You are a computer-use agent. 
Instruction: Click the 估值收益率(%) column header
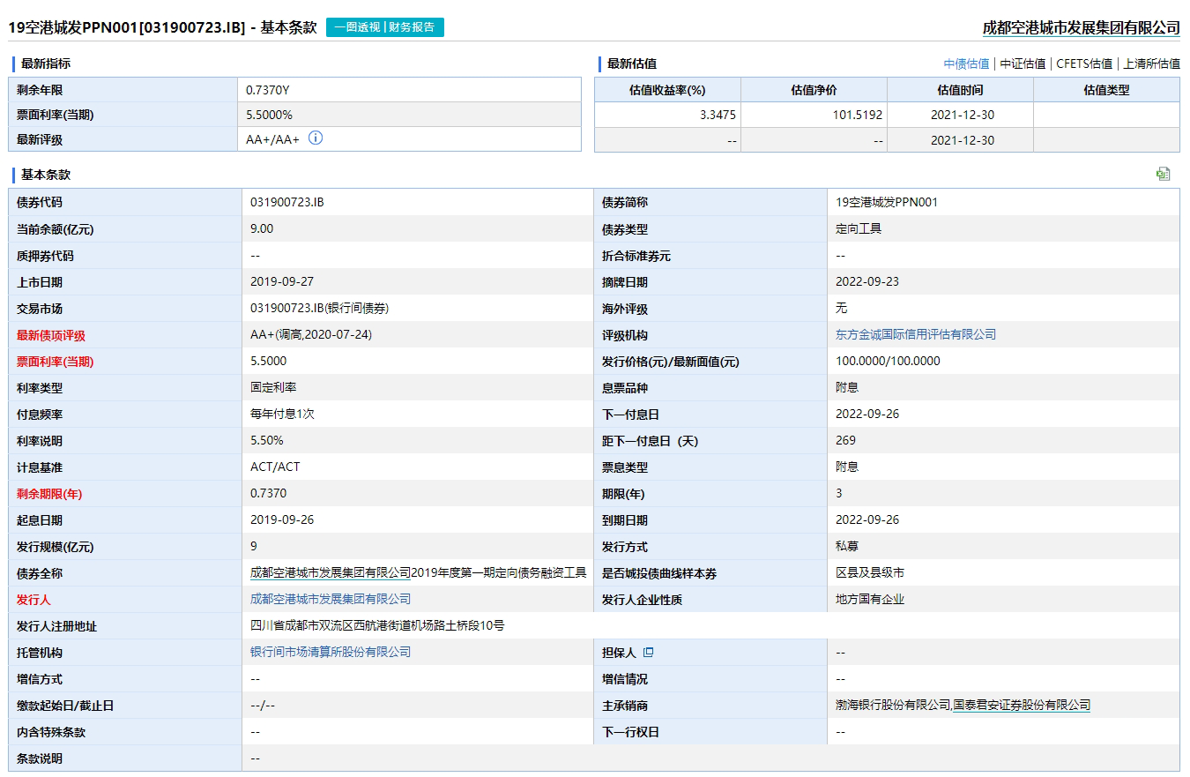point(667,90)
